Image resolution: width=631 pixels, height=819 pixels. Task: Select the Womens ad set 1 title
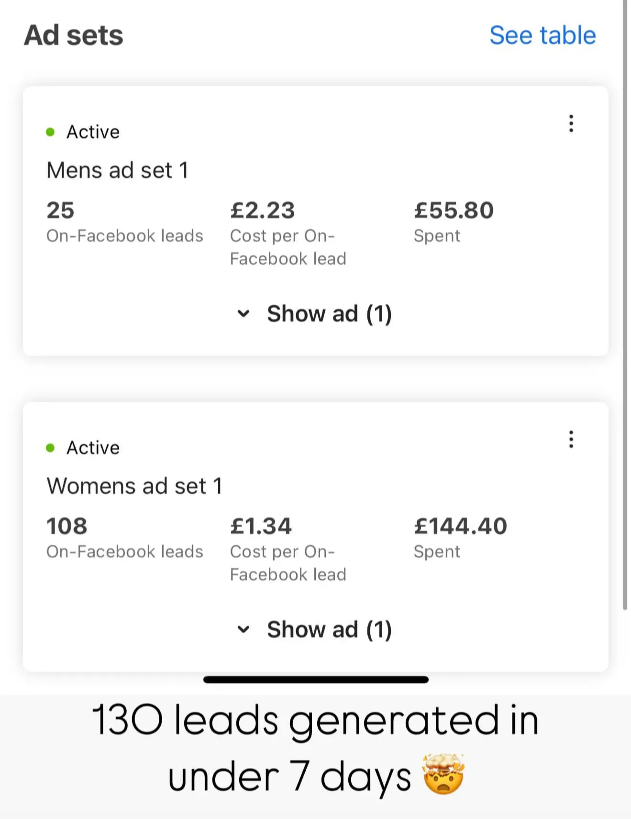tap(134, 486)
